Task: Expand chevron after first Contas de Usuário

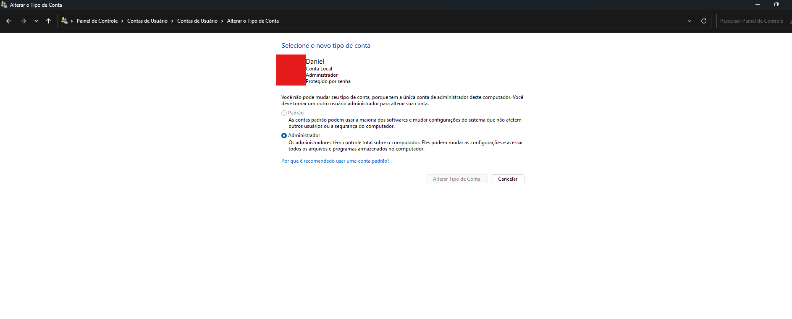Action: (172, 21)
